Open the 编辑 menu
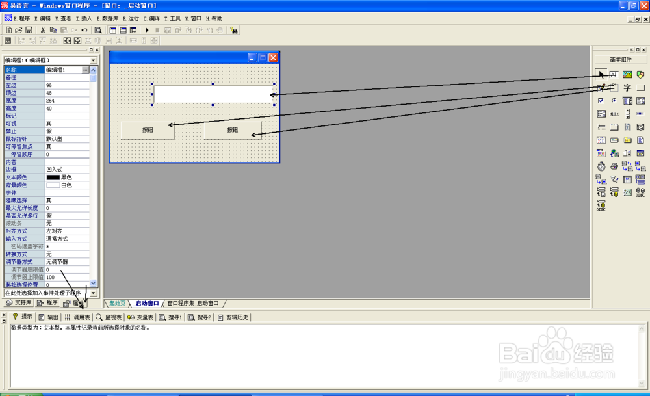This screenshot has width=650, height=396. coord(43,18)
